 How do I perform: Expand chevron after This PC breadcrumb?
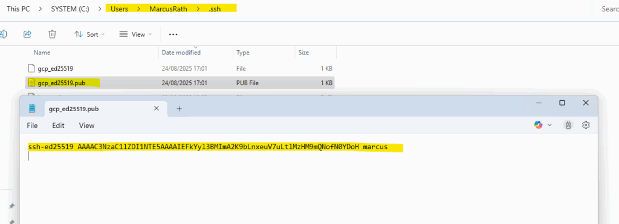(41, 8)
